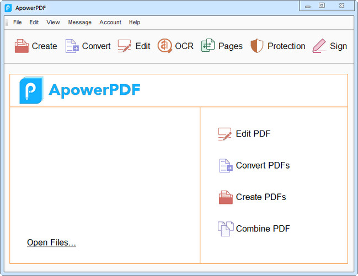Image resolution: width=358 pixels, height=276 pixels.
Task: Click the Pages icon in toolbar
Action: [x=208, y=45]
